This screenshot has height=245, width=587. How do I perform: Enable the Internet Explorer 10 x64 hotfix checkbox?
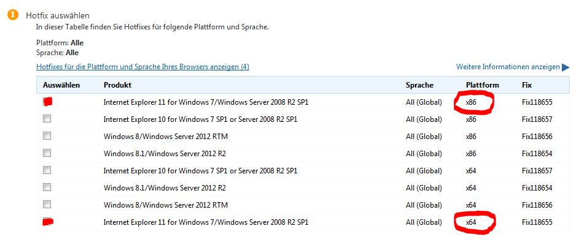click(x=47, y=170)
